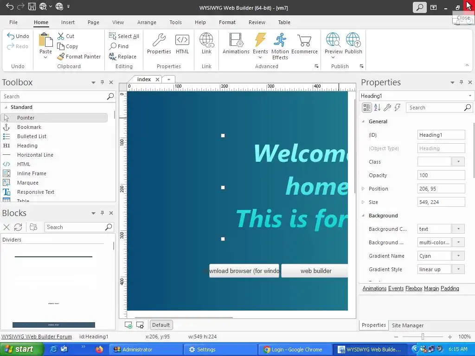Show events via lightning icon in Properties
The height and width of the screenshot is (356, 475).
(x=398, y=107)
